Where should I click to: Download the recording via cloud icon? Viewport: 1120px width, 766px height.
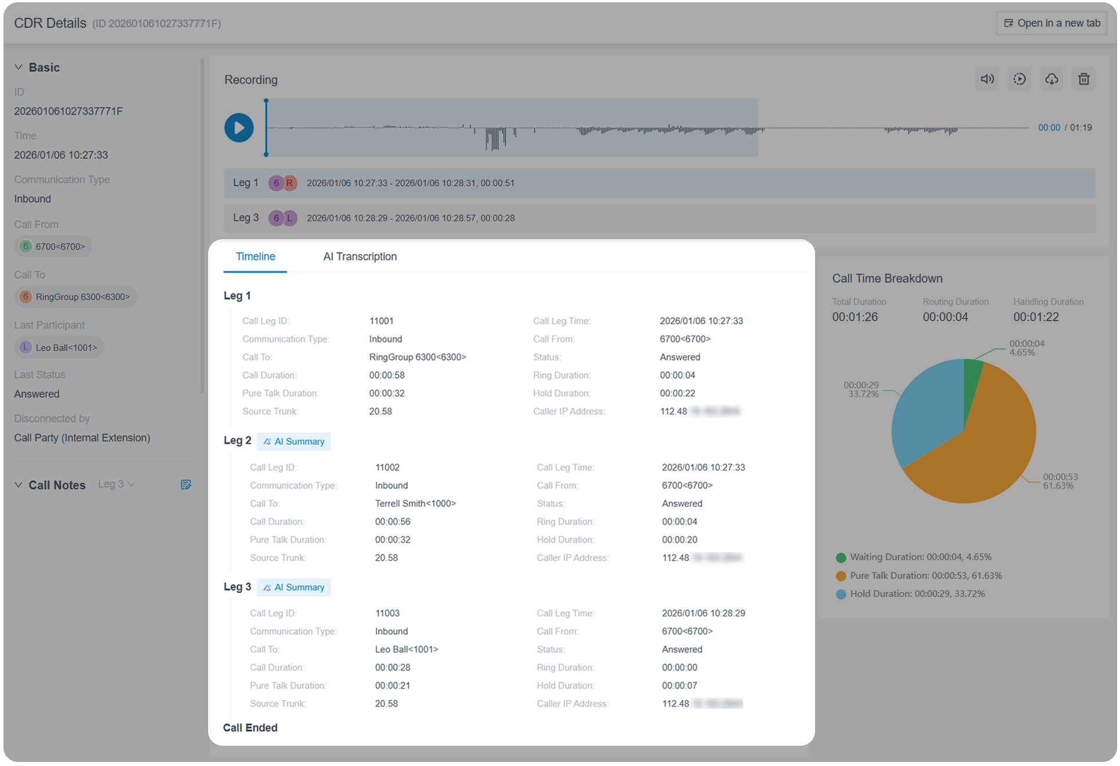(x=1052, y=79)
